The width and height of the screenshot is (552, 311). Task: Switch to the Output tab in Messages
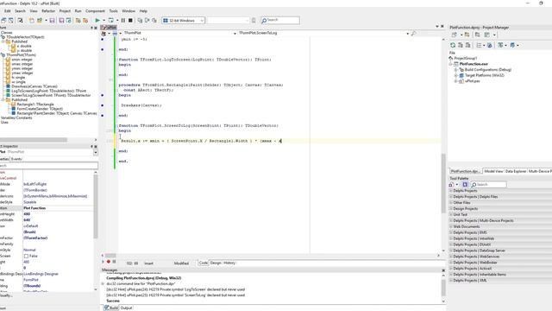click(126, 308)
